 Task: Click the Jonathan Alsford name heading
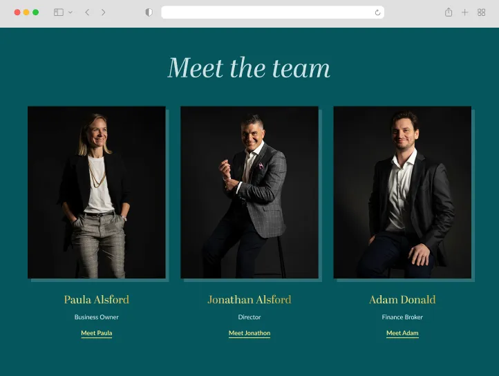(x=249, y=299)
